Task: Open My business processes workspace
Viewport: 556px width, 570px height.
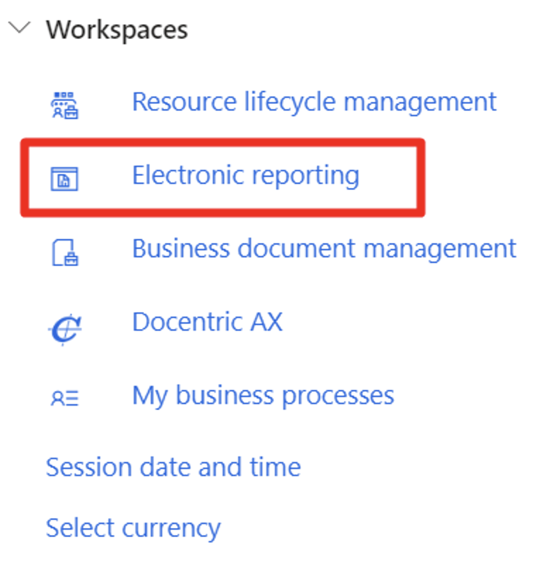Action: pos(263,396)
